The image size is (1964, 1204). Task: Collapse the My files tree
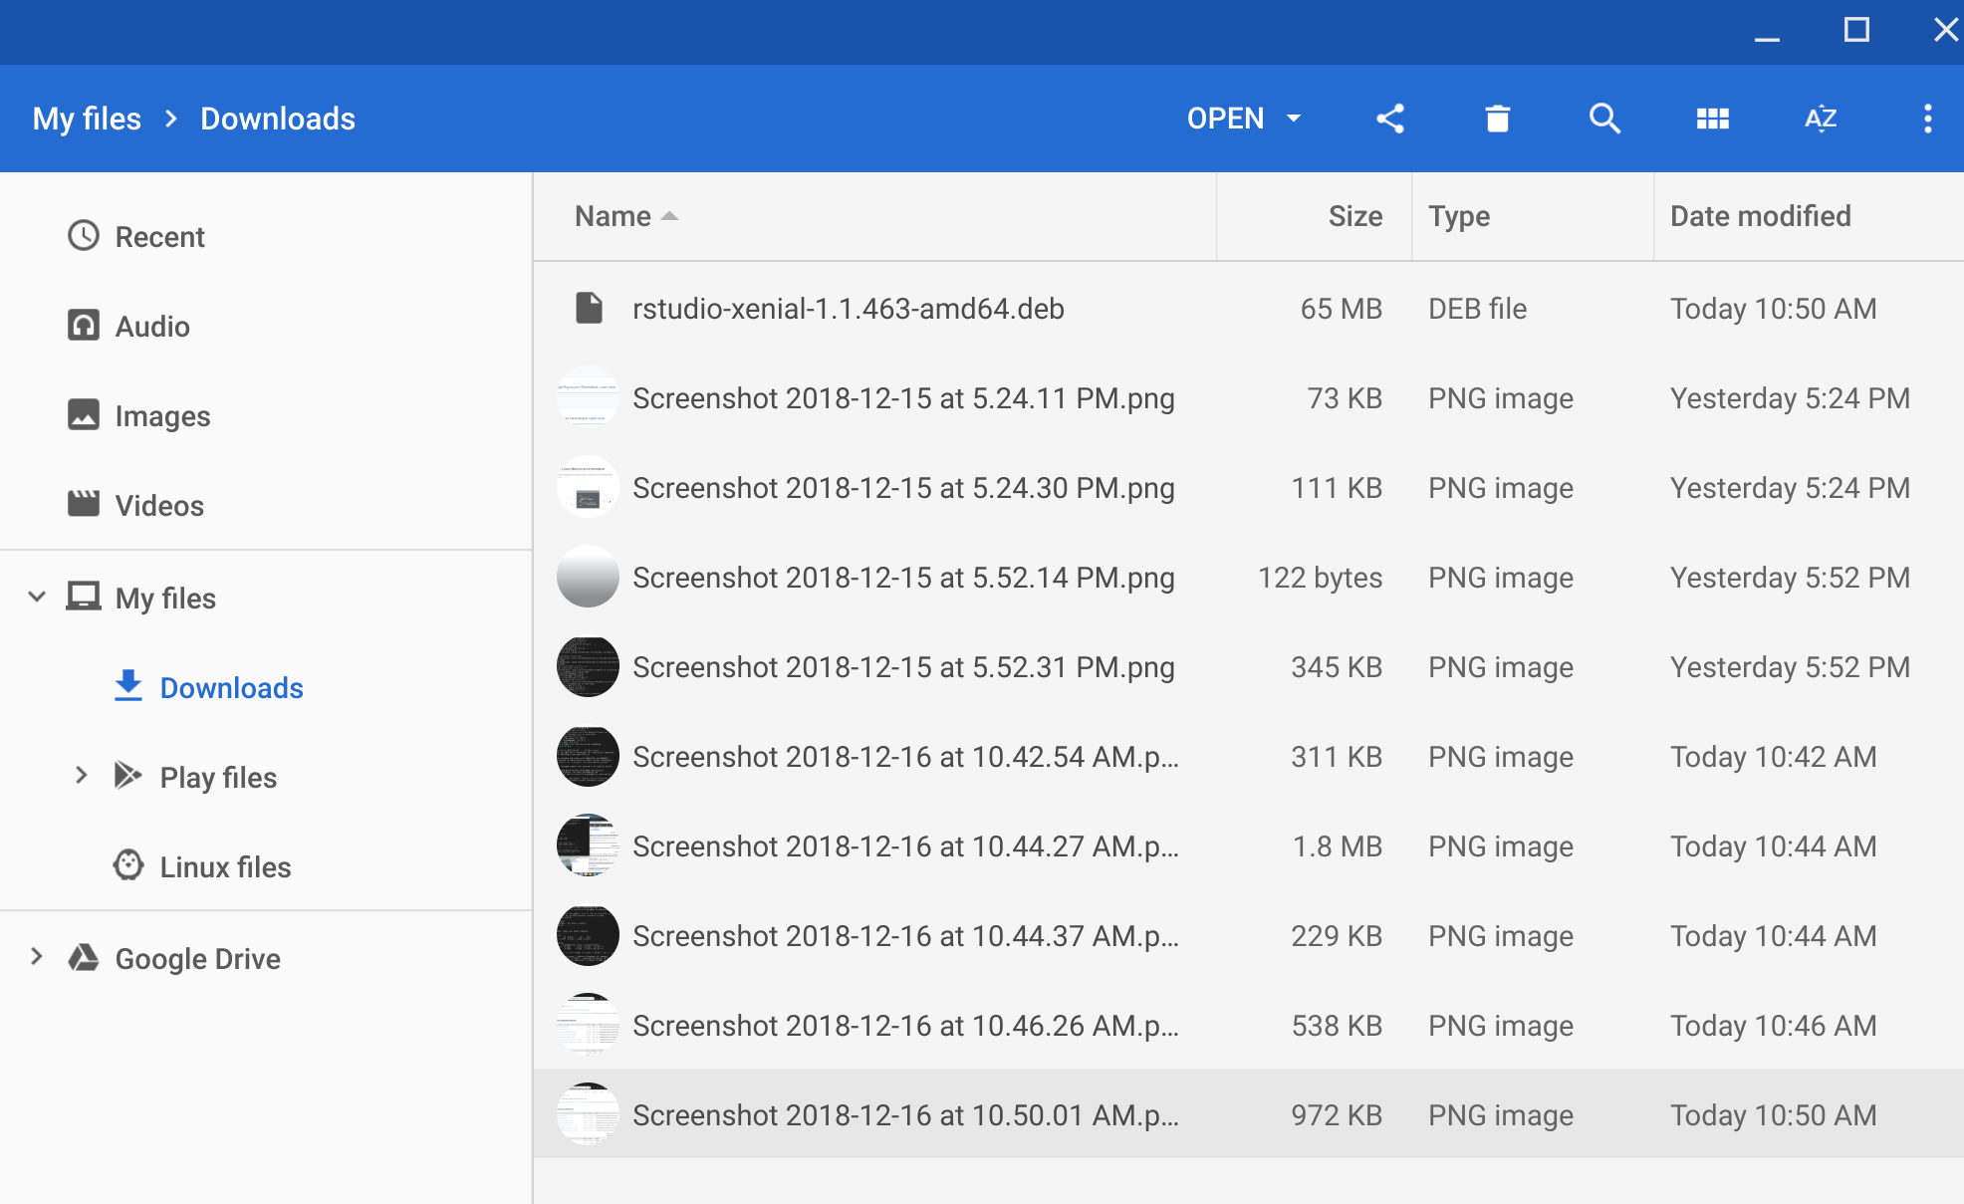click(x=37, y=598)
